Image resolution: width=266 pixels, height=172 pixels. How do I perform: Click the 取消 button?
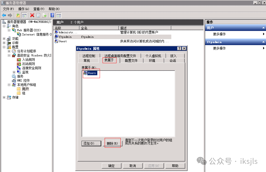click(x=133, y=166)
